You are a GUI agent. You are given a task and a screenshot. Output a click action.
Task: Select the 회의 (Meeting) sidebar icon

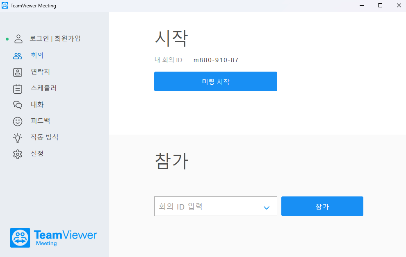point(18,55)
